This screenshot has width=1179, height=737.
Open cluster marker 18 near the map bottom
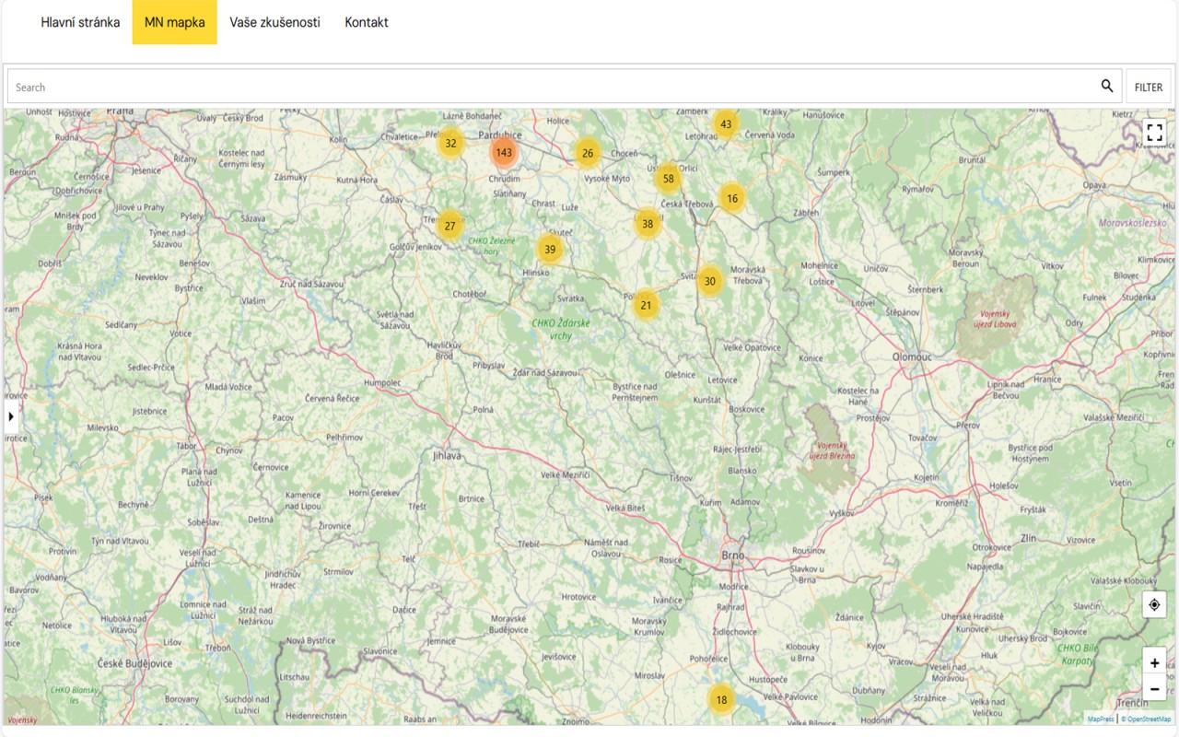[x=721, y=699]
